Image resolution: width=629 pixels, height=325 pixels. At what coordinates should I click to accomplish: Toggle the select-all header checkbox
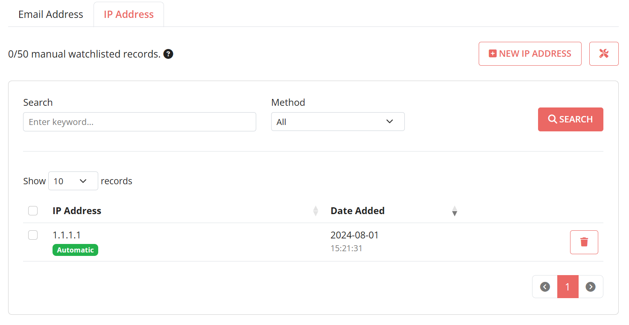coord(33,211)
